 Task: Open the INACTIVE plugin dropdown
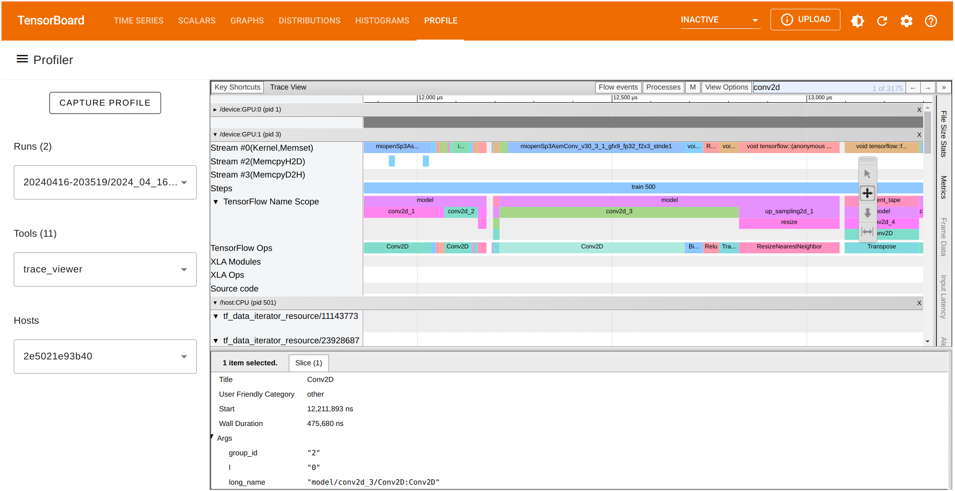click(x=720, y=20)
